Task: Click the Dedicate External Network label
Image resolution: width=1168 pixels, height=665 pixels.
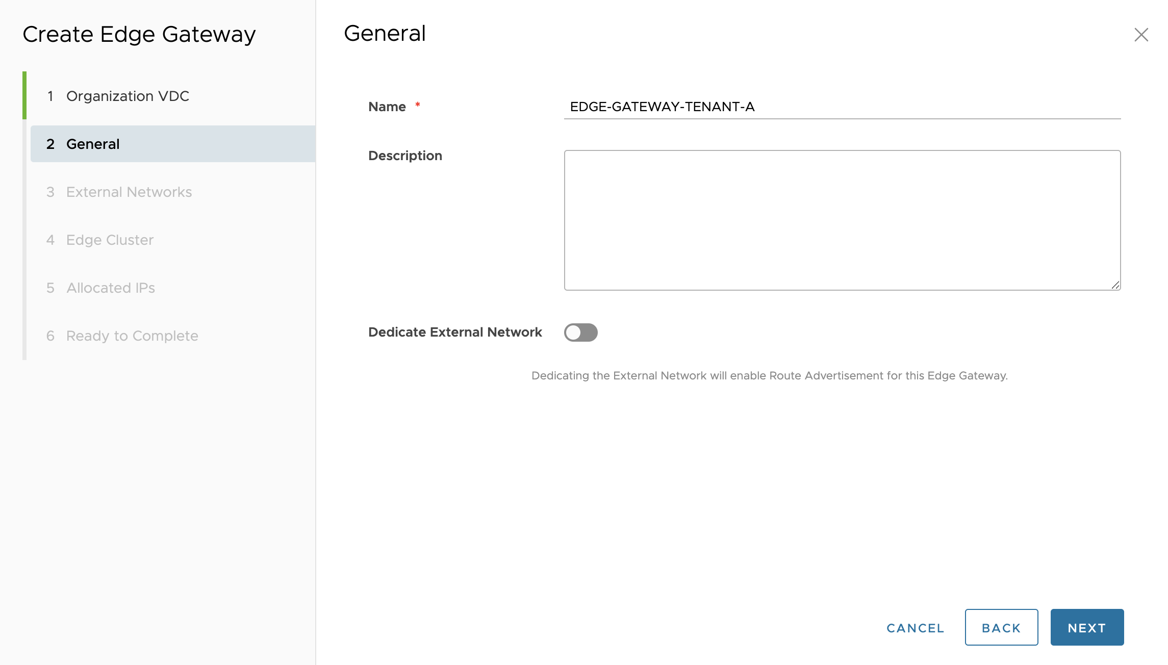Action: [454, 332]
